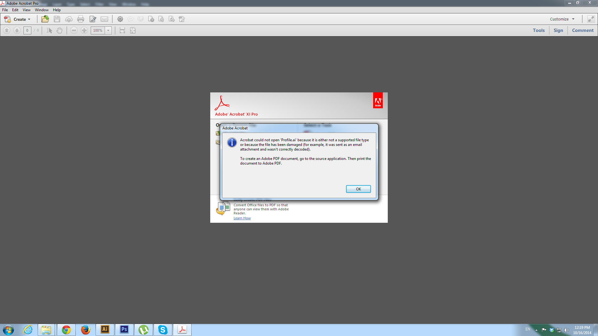Click the Learn How hyperlink

(242, 218)
